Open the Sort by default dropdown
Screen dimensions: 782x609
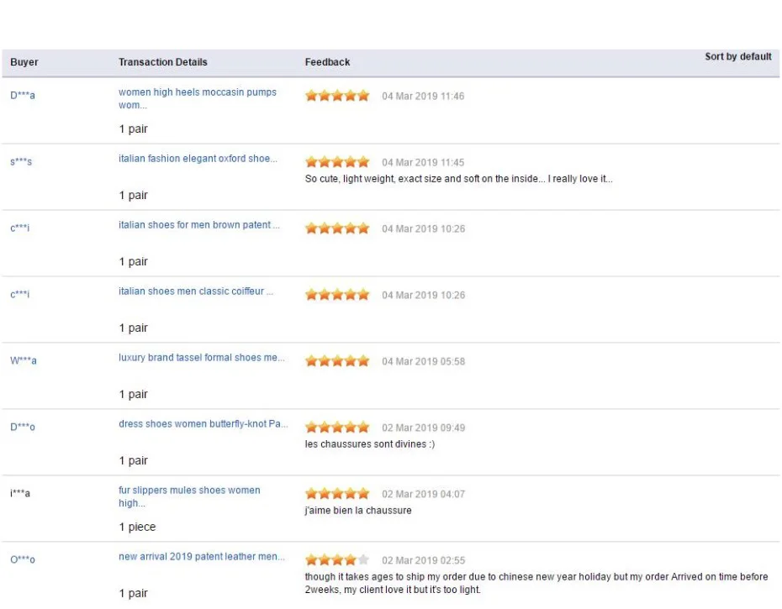click(x=737, y=56)
